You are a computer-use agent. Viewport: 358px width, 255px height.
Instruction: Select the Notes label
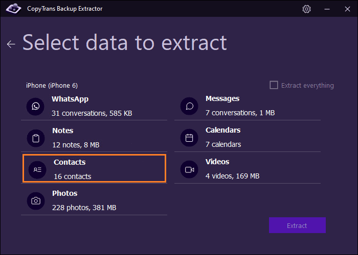(63, 131)
